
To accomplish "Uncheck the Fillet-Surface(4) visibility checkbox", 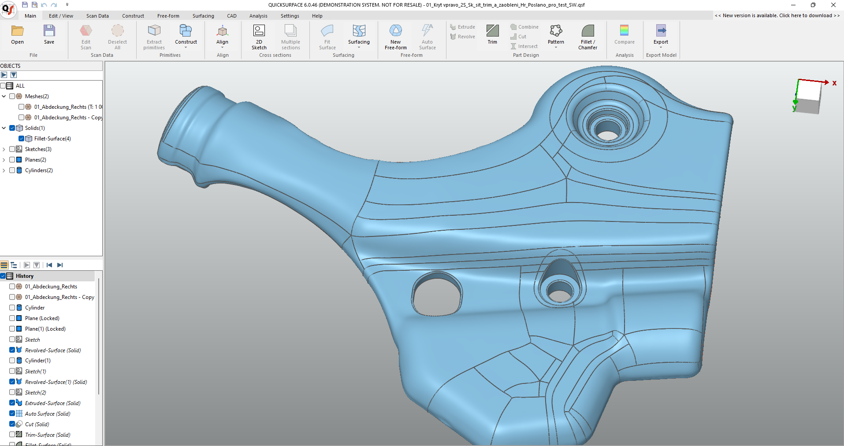I will tap(21, 139).
